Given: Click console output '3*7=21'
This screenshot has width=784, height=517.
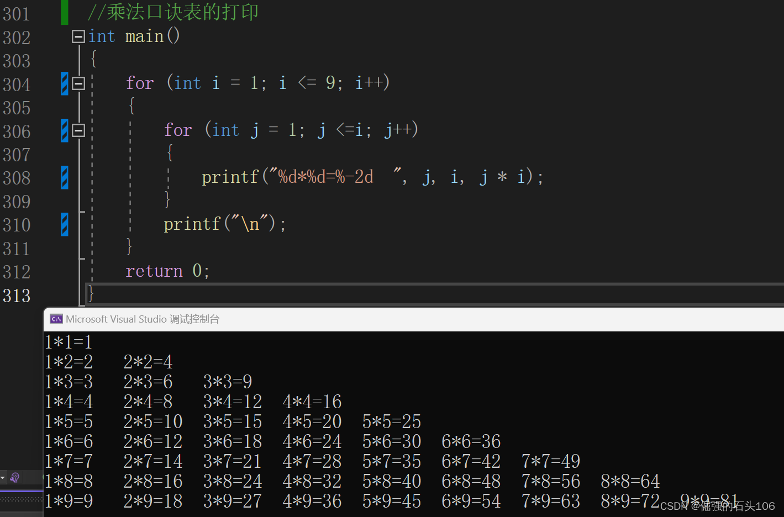Looking at the screenshot, I should click(233, 461).
